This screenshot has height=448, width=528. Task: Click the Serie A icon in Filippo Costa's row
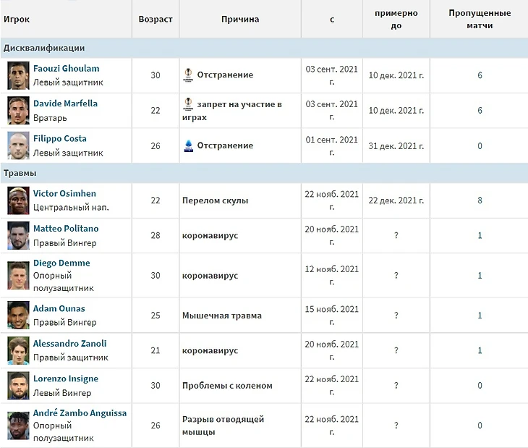(189, 145)
